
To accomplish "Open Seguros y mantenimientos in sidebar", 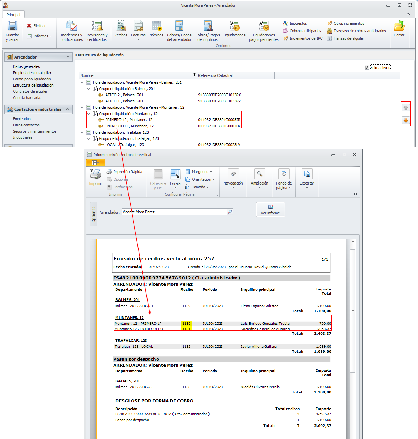I will (x=35, y=131).
